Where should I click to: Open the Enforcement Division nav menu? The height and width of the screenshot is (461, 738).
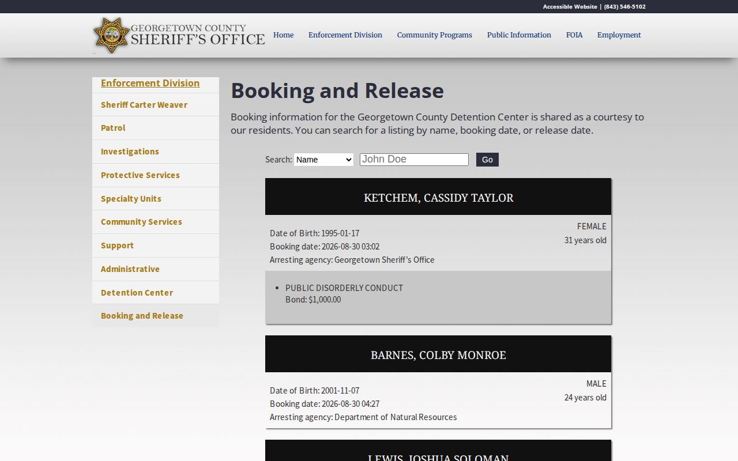pyautogui.click(x=345, y=35)
